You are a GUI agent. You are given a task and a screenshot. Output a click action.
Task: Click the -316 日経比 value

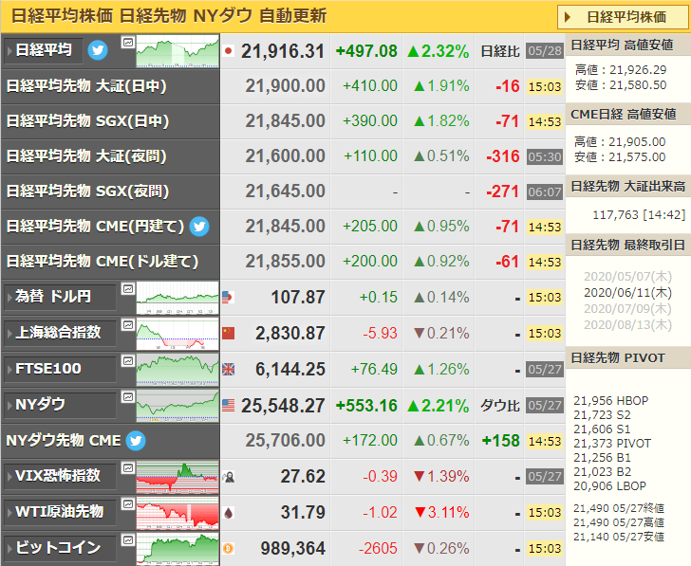[x=503, y=156]
